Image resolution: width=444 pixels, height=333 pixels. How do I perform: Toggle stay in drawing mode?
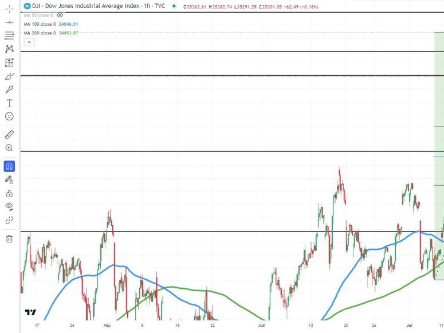click(x=9, y=179)
